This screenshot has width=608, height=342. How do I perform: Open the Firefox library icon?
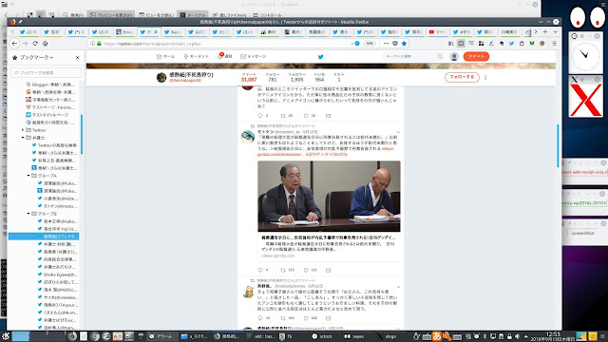pos(450,44)
